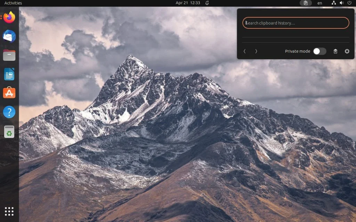Clear clipboard history with trash icon

pyautogui.click(x=335, y=51)
